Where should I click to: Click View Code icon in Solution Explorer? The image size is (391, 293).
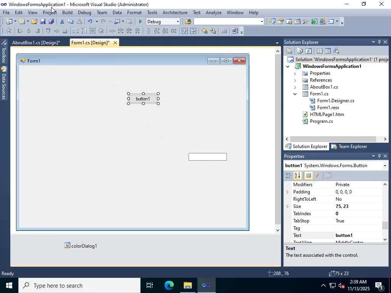click(320, 51)
